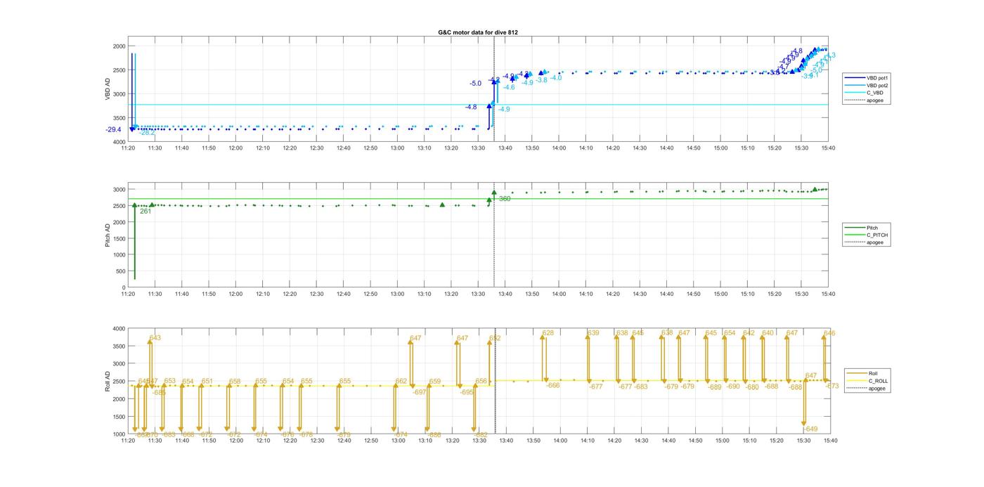This screenshot has width=984, height=487.
Task: Click the "-689" roll data label
Action: pos(714,387)
